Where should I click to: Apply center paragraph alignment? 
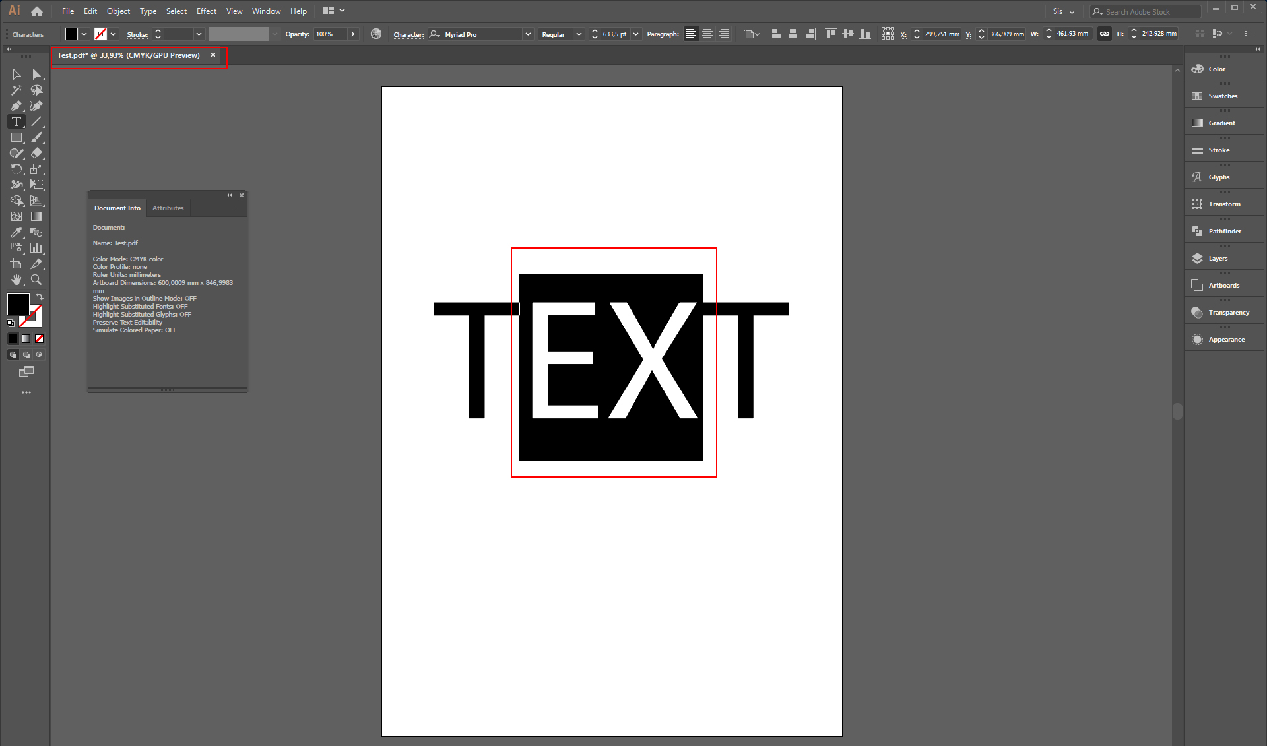[x=707, y=34]
